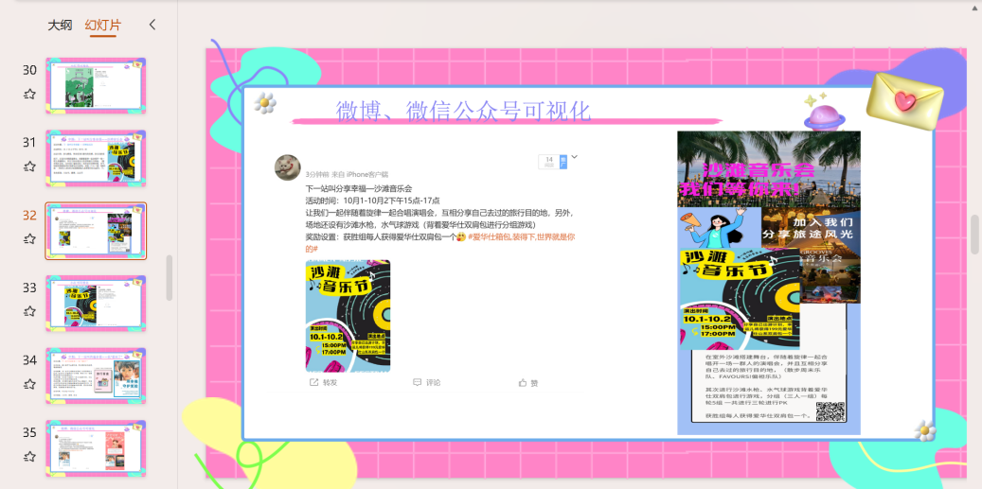Image resolution: width=982 pixels, height=489 pixels.
Task: Click the main editor vertical scrollbar
Action: (974, 234)
